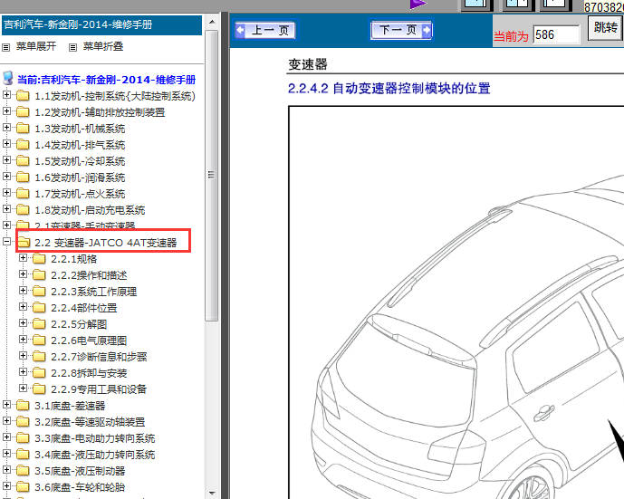The image size is (624, 499).
Task: Expand the 1.8发动机-启动充电系统 node
Action: (x=6, y=209)
